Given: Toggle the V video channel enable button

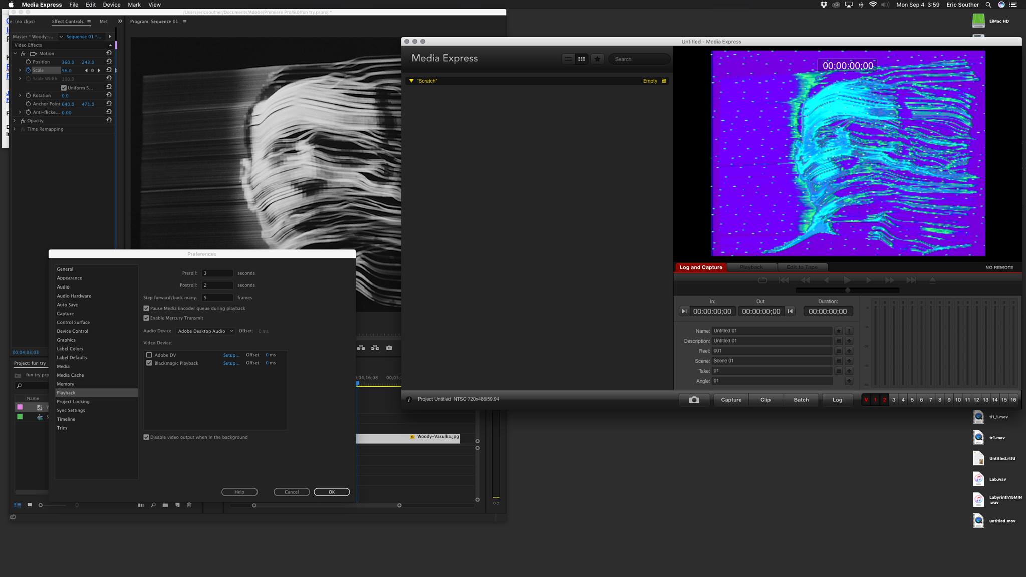Looking at the screenshot, I should pyautogui.click(x=866, y=400).
